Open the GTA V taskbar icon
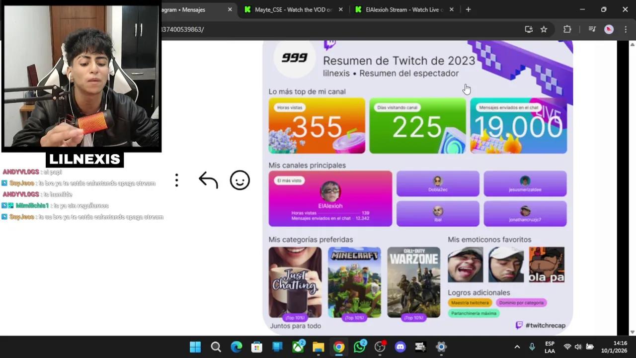The image size is (636, 358). [x=420, y=347]
